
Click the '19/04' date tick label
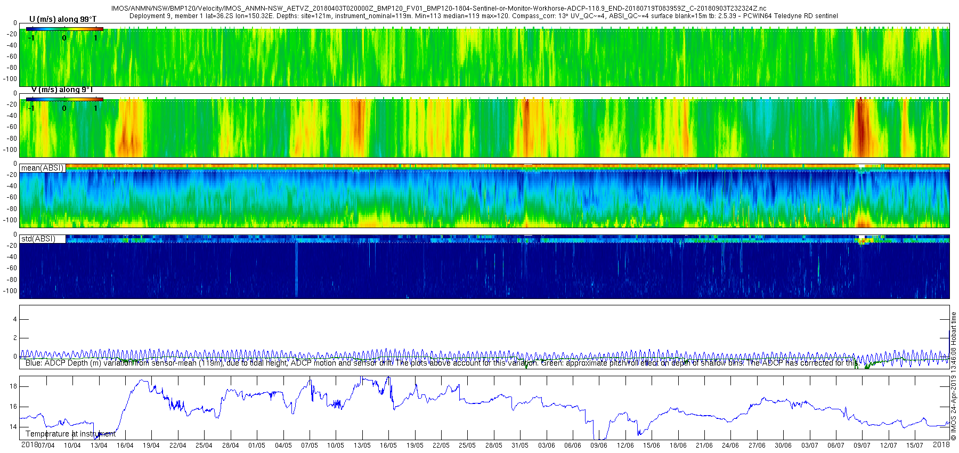point(151,446)
